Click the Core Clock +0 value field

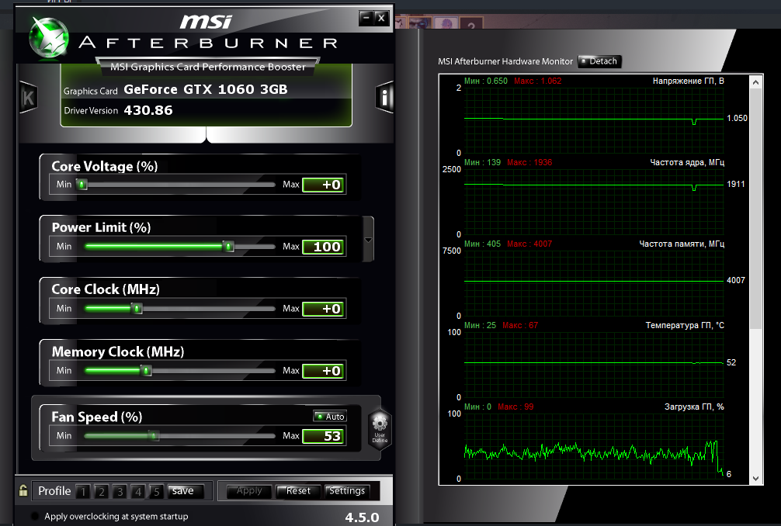point(324,309)
